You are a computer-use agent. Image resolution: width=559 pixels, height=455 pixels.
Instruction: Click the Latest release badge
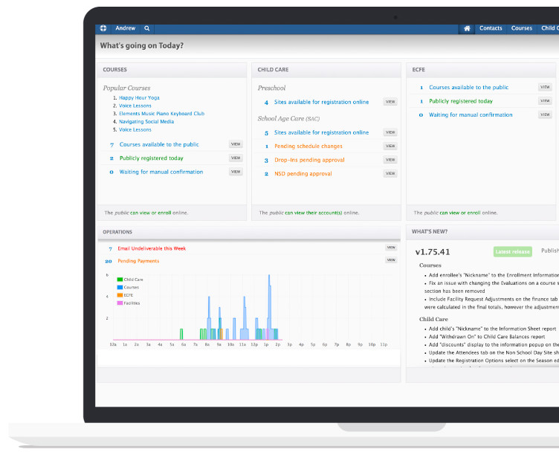(x=513, y=252)
